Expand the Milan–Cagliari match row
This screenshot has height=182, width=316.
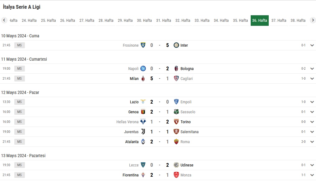click(312, 79)
